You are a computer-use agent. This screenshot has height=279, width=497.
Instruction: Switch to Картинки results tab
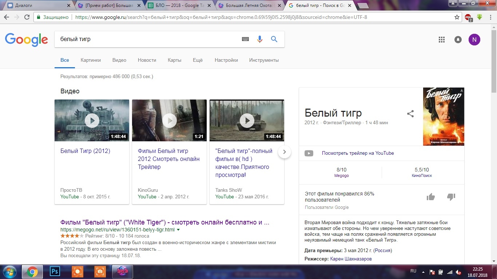(91, 60)
